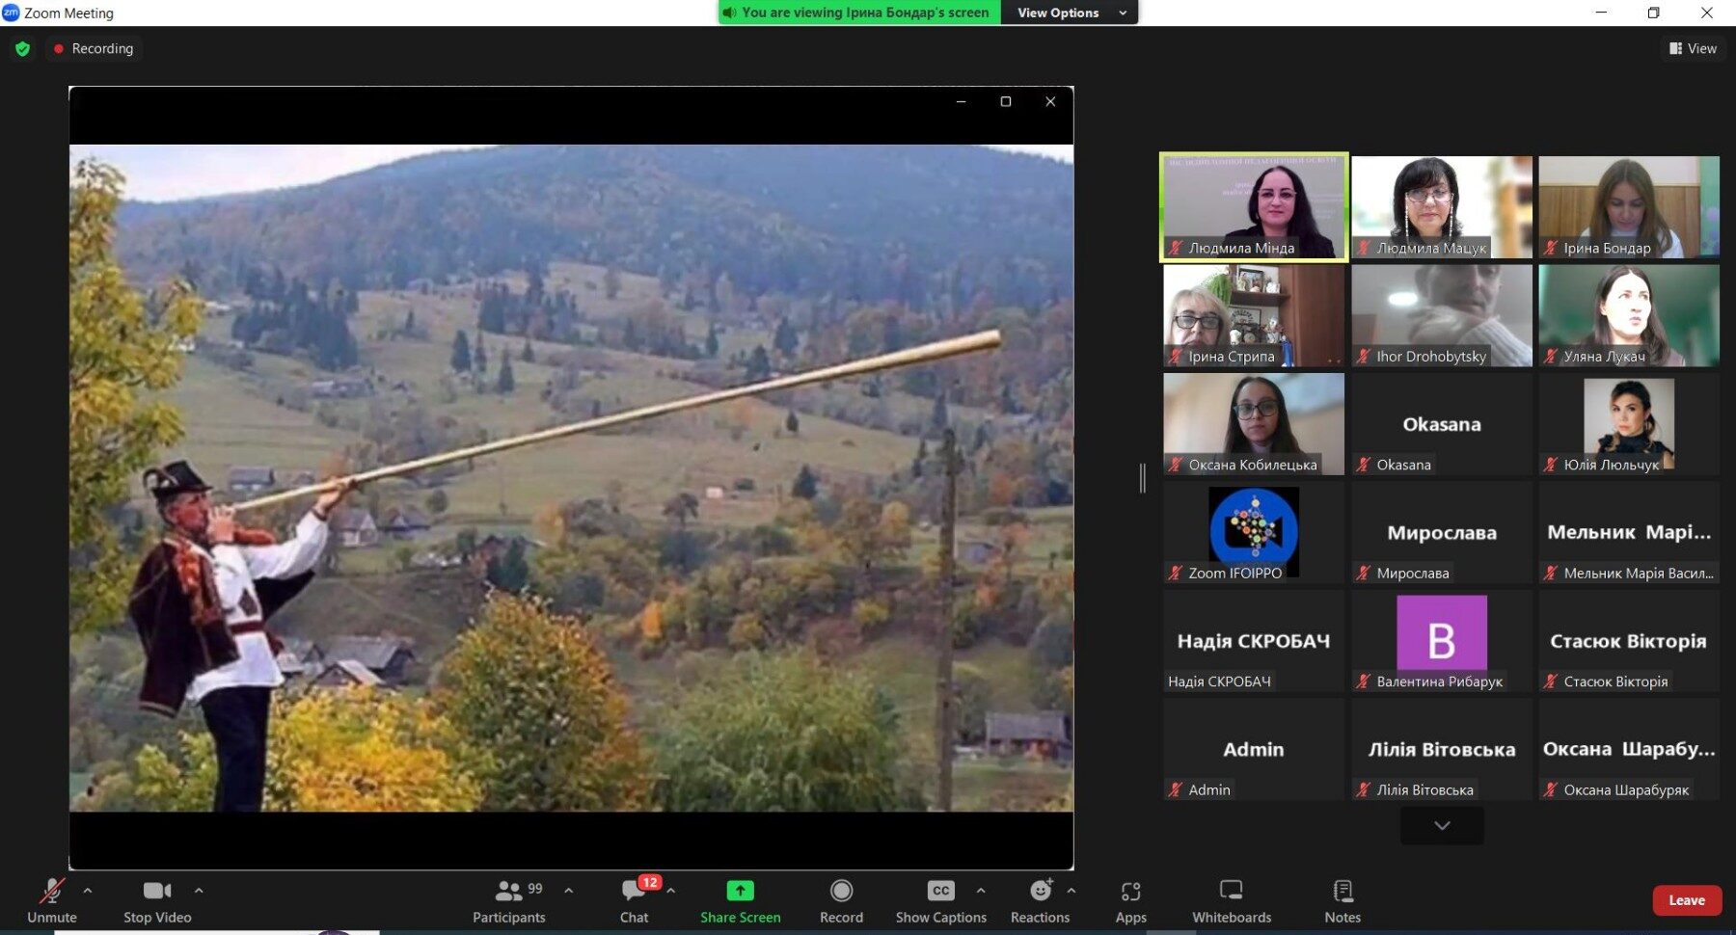Show more participants with down chevron
The image size is (1736, 935).
click(1442, 826)
